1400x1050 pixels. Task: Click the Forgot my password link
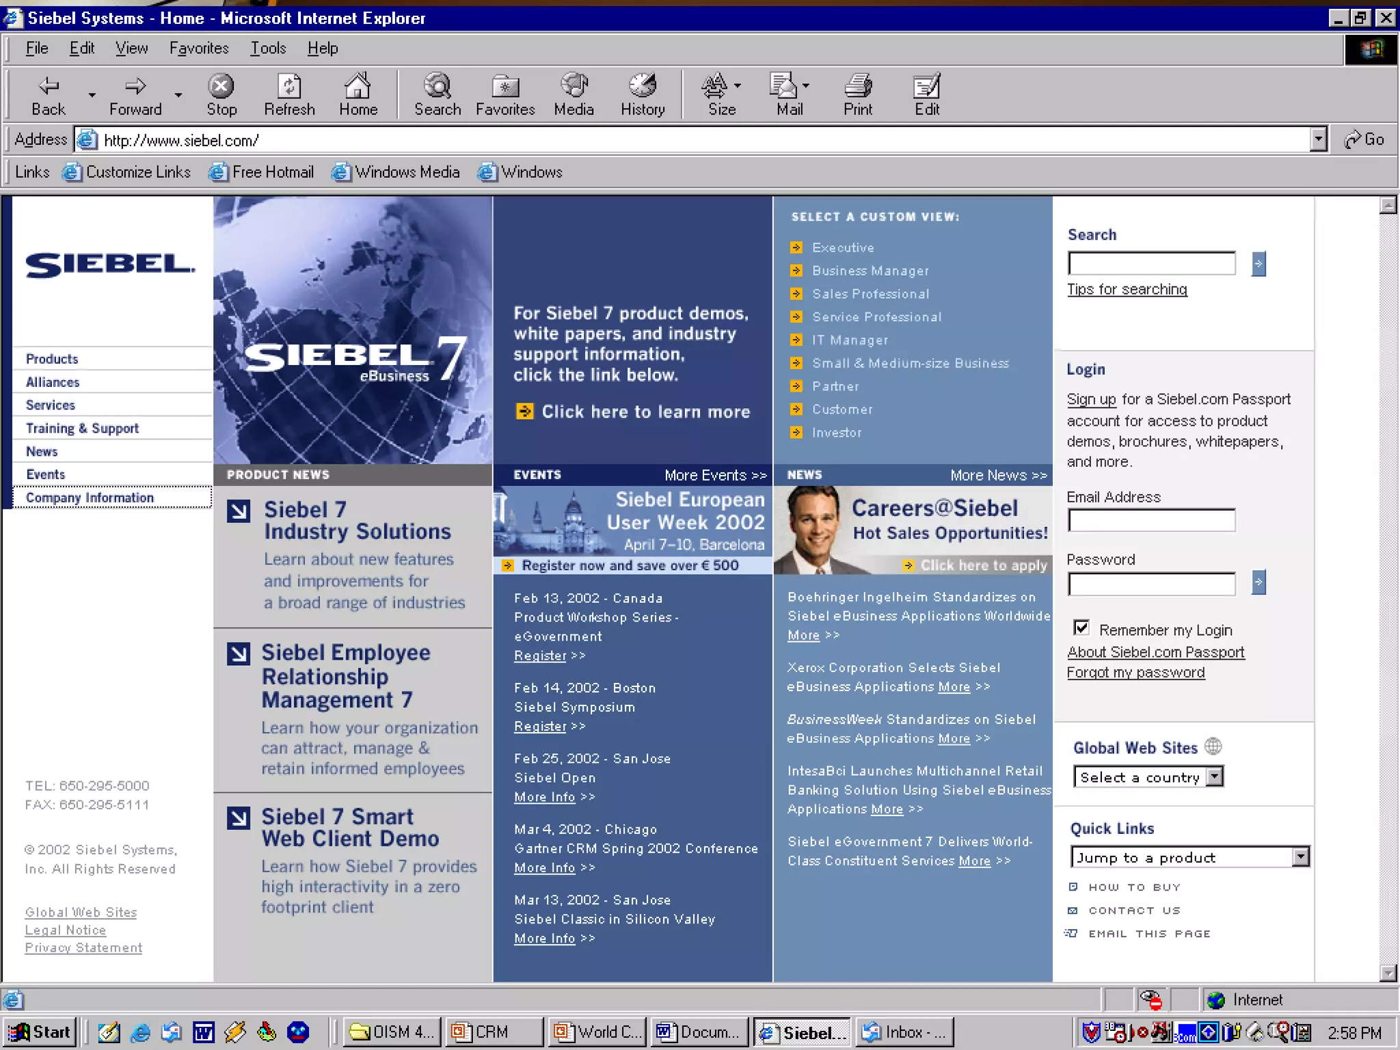pyautogui.click(x=1135, y=673)
